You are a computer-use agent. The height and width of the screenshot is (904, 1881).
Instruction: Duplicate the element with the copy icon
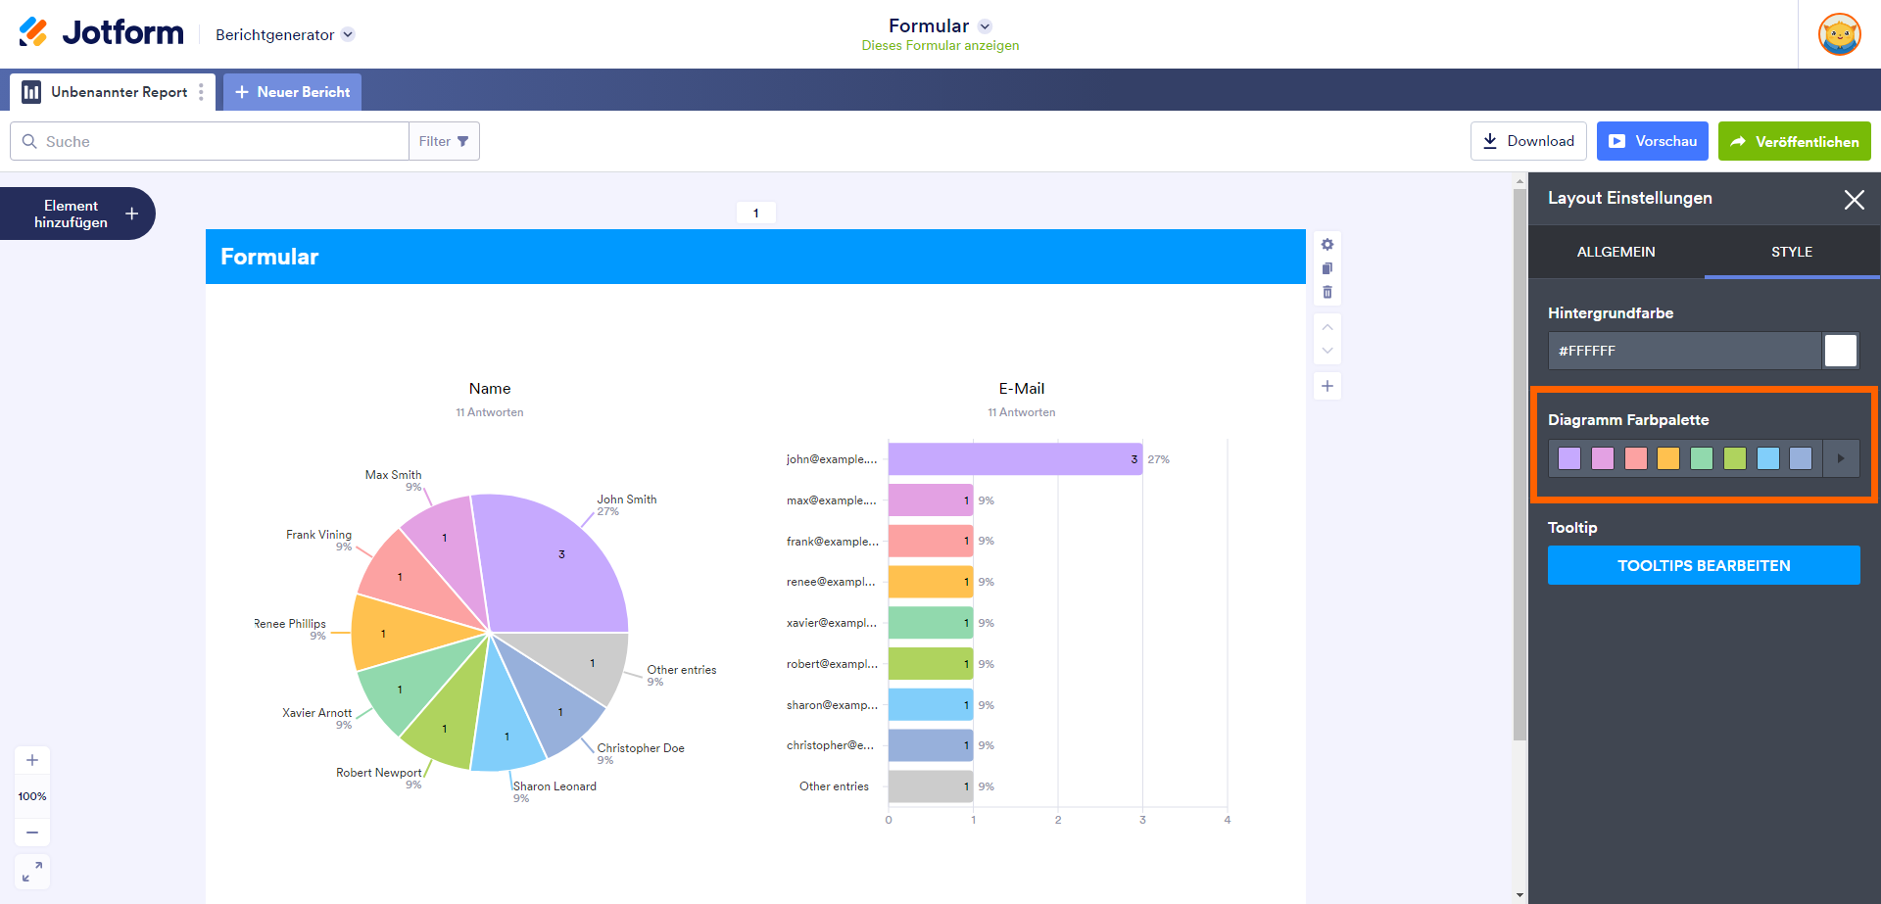1326,268
